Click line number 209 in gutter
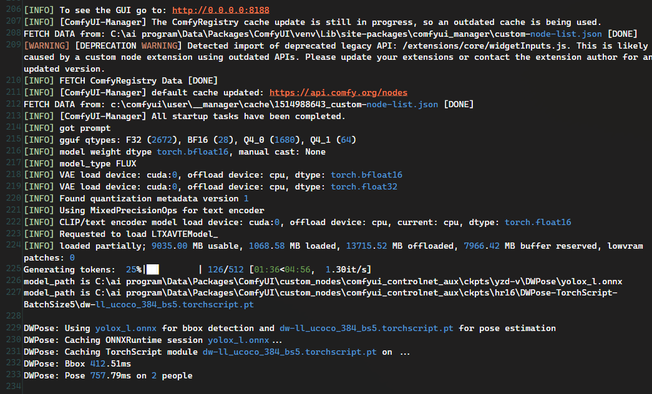Screen dimensions: 652x394 pyautogui.click(x=14, y=45)
